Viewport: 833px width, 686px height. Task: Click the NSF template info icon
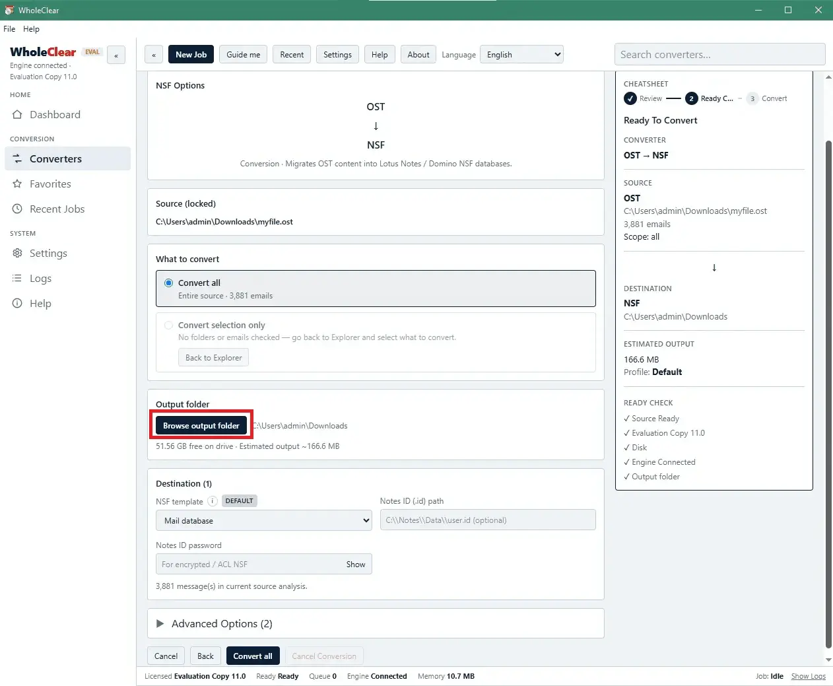(x=213, y=501)
